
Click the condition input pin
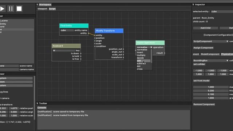pos(95,46)
